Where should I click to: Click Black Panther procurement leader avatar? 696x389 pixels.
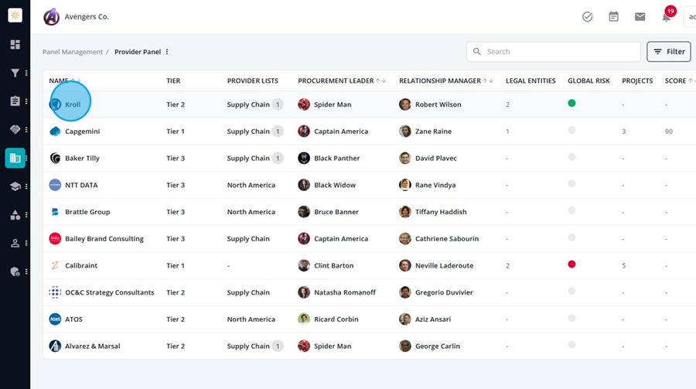(x=304, y=158)
